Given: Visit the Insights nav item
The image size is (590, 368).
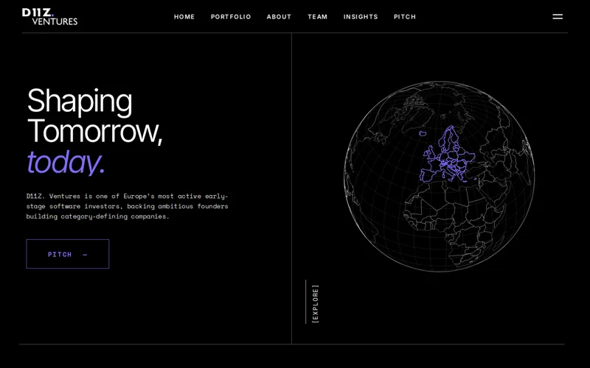Looking at the screenshot, I should coord(361,17).
